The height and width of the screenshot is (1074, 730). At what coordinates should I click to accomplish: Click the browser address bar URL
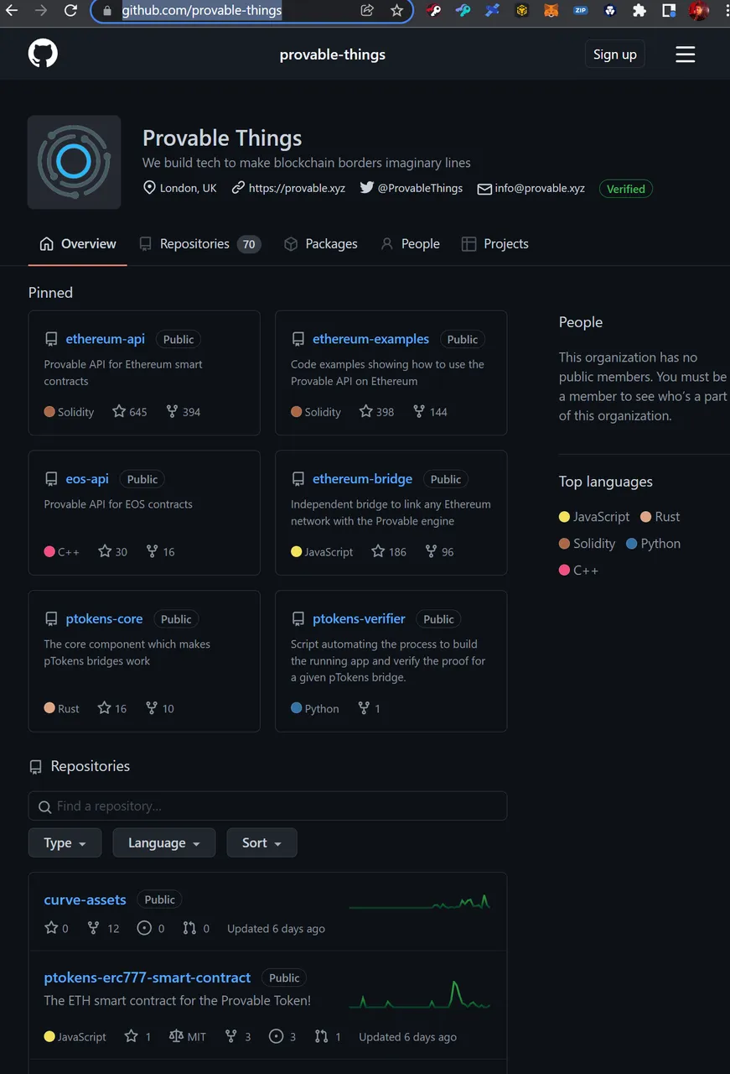coord(202,11)
